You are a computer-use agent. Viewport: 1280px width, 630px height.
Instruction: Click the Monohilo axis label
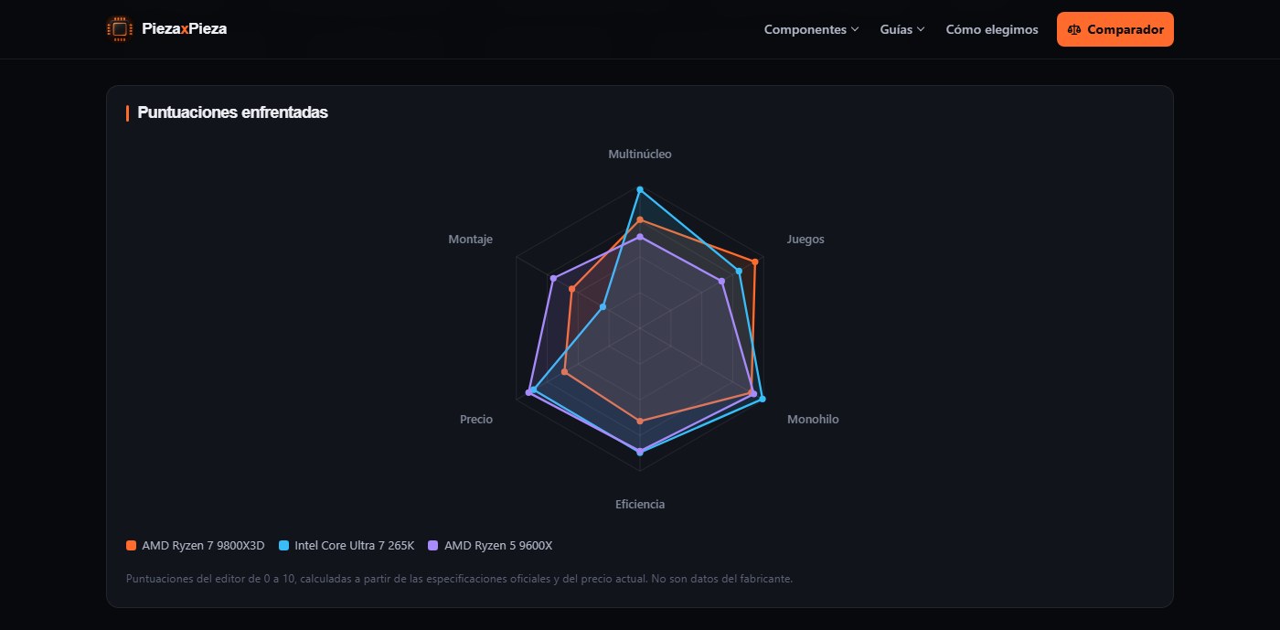point(813,419)
